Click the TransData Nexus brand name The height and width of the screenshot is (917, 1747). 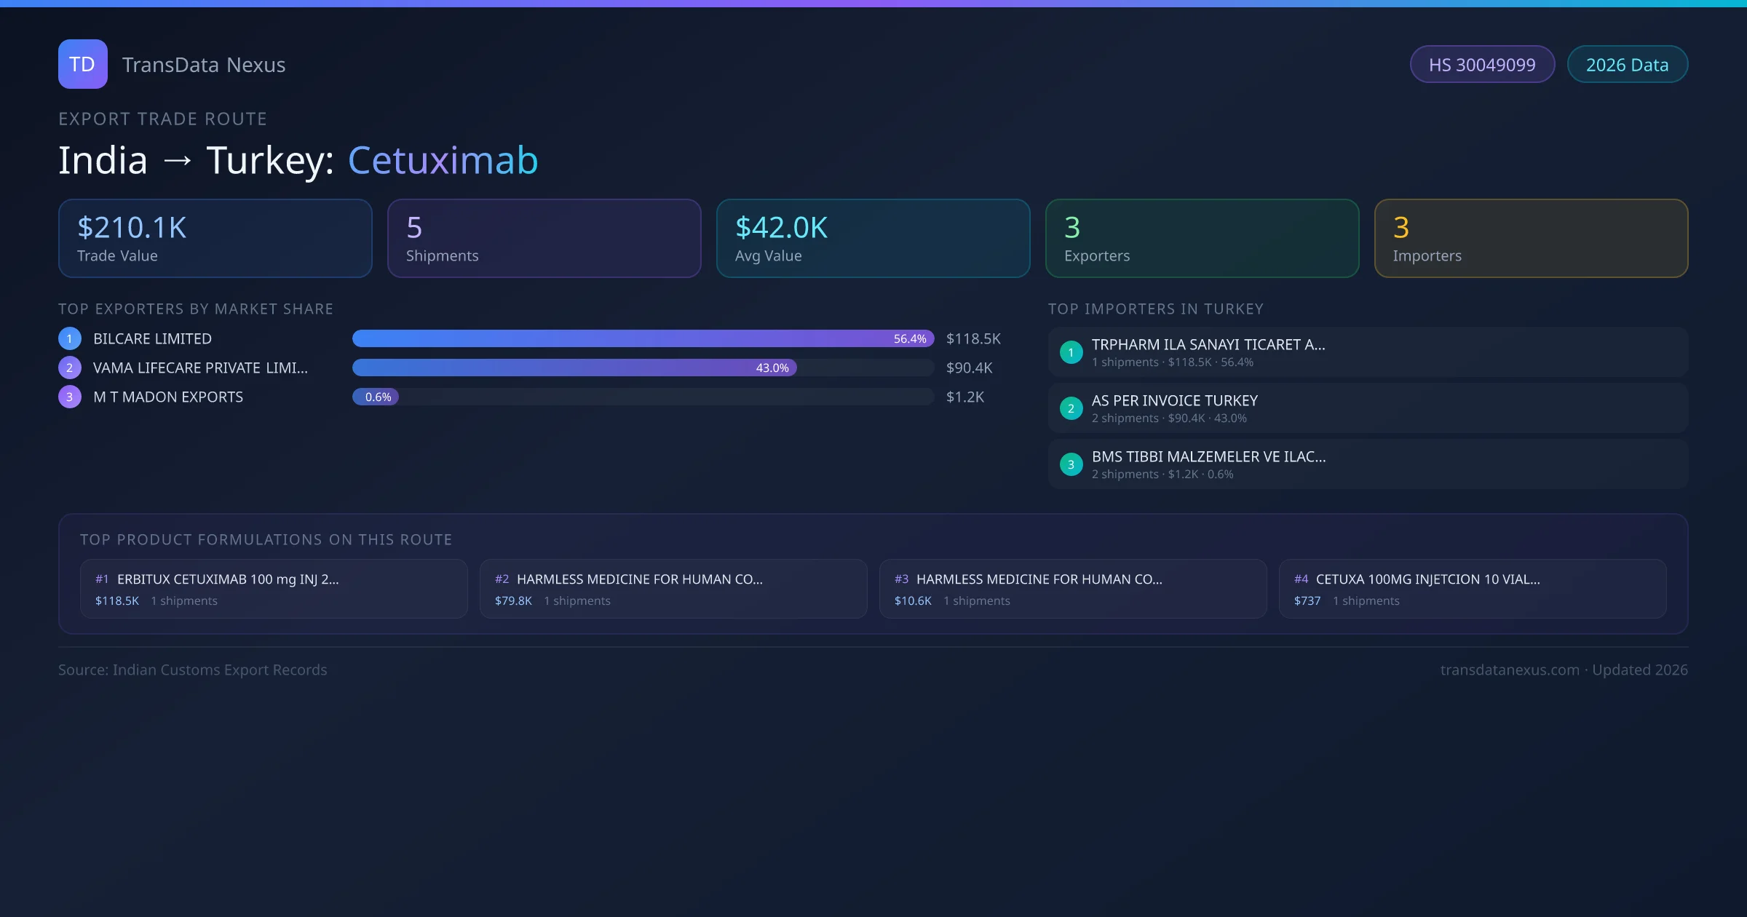click(x=204, y=65)
